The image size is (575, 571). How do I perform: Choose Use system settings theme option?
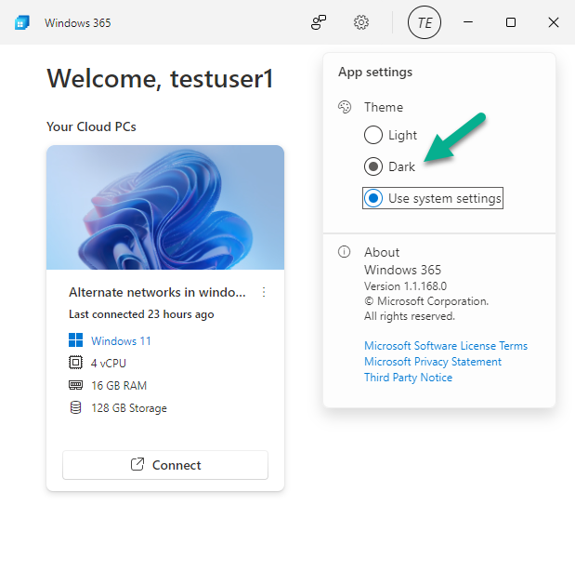(x=433, y=198)
